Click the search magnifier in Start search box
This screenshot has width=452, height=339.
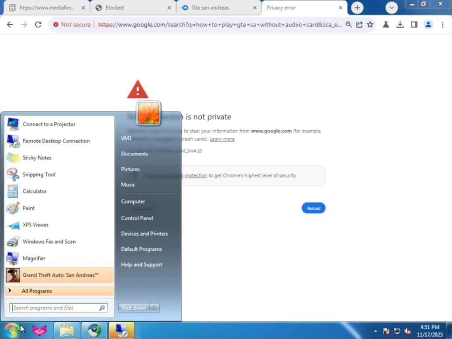coord(102,308)
